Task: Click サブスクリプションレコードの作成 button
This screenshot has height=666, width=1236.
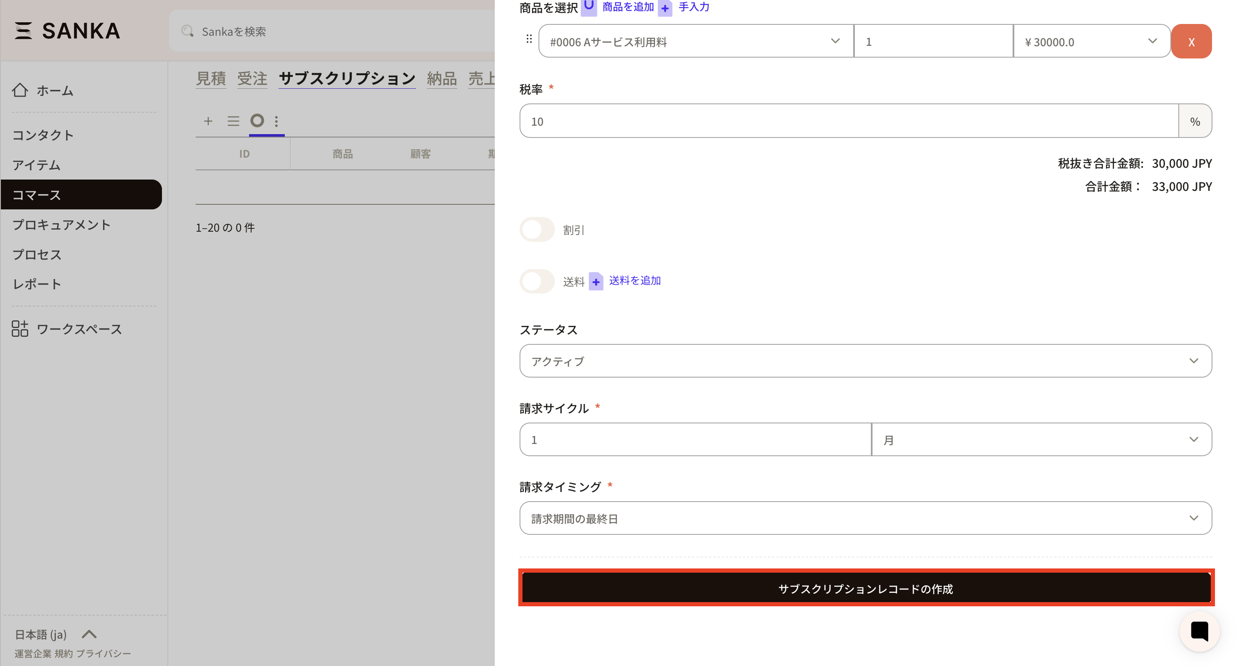Action: click(866, 588)
